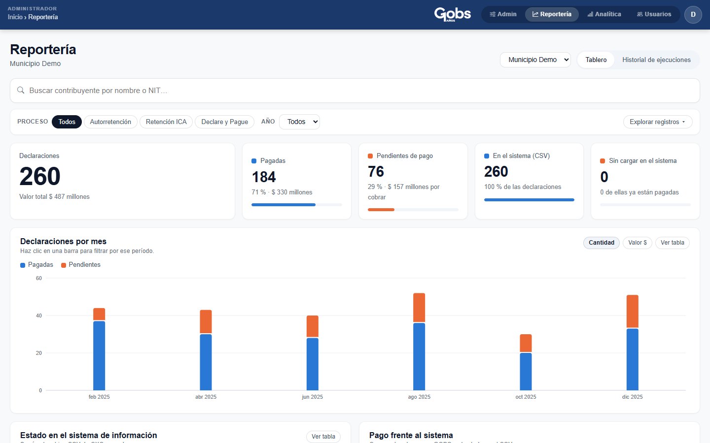Switch chart to Valor $ mode
Image resolution: width=710 pixels, height=443 pixels.
(x=638, y=243)
